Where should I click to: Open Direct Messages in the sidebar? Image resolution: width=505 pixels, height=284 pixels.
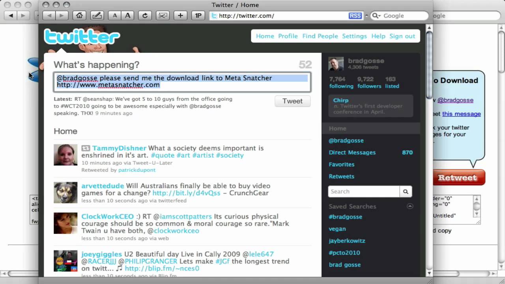(x=352, y=152)
